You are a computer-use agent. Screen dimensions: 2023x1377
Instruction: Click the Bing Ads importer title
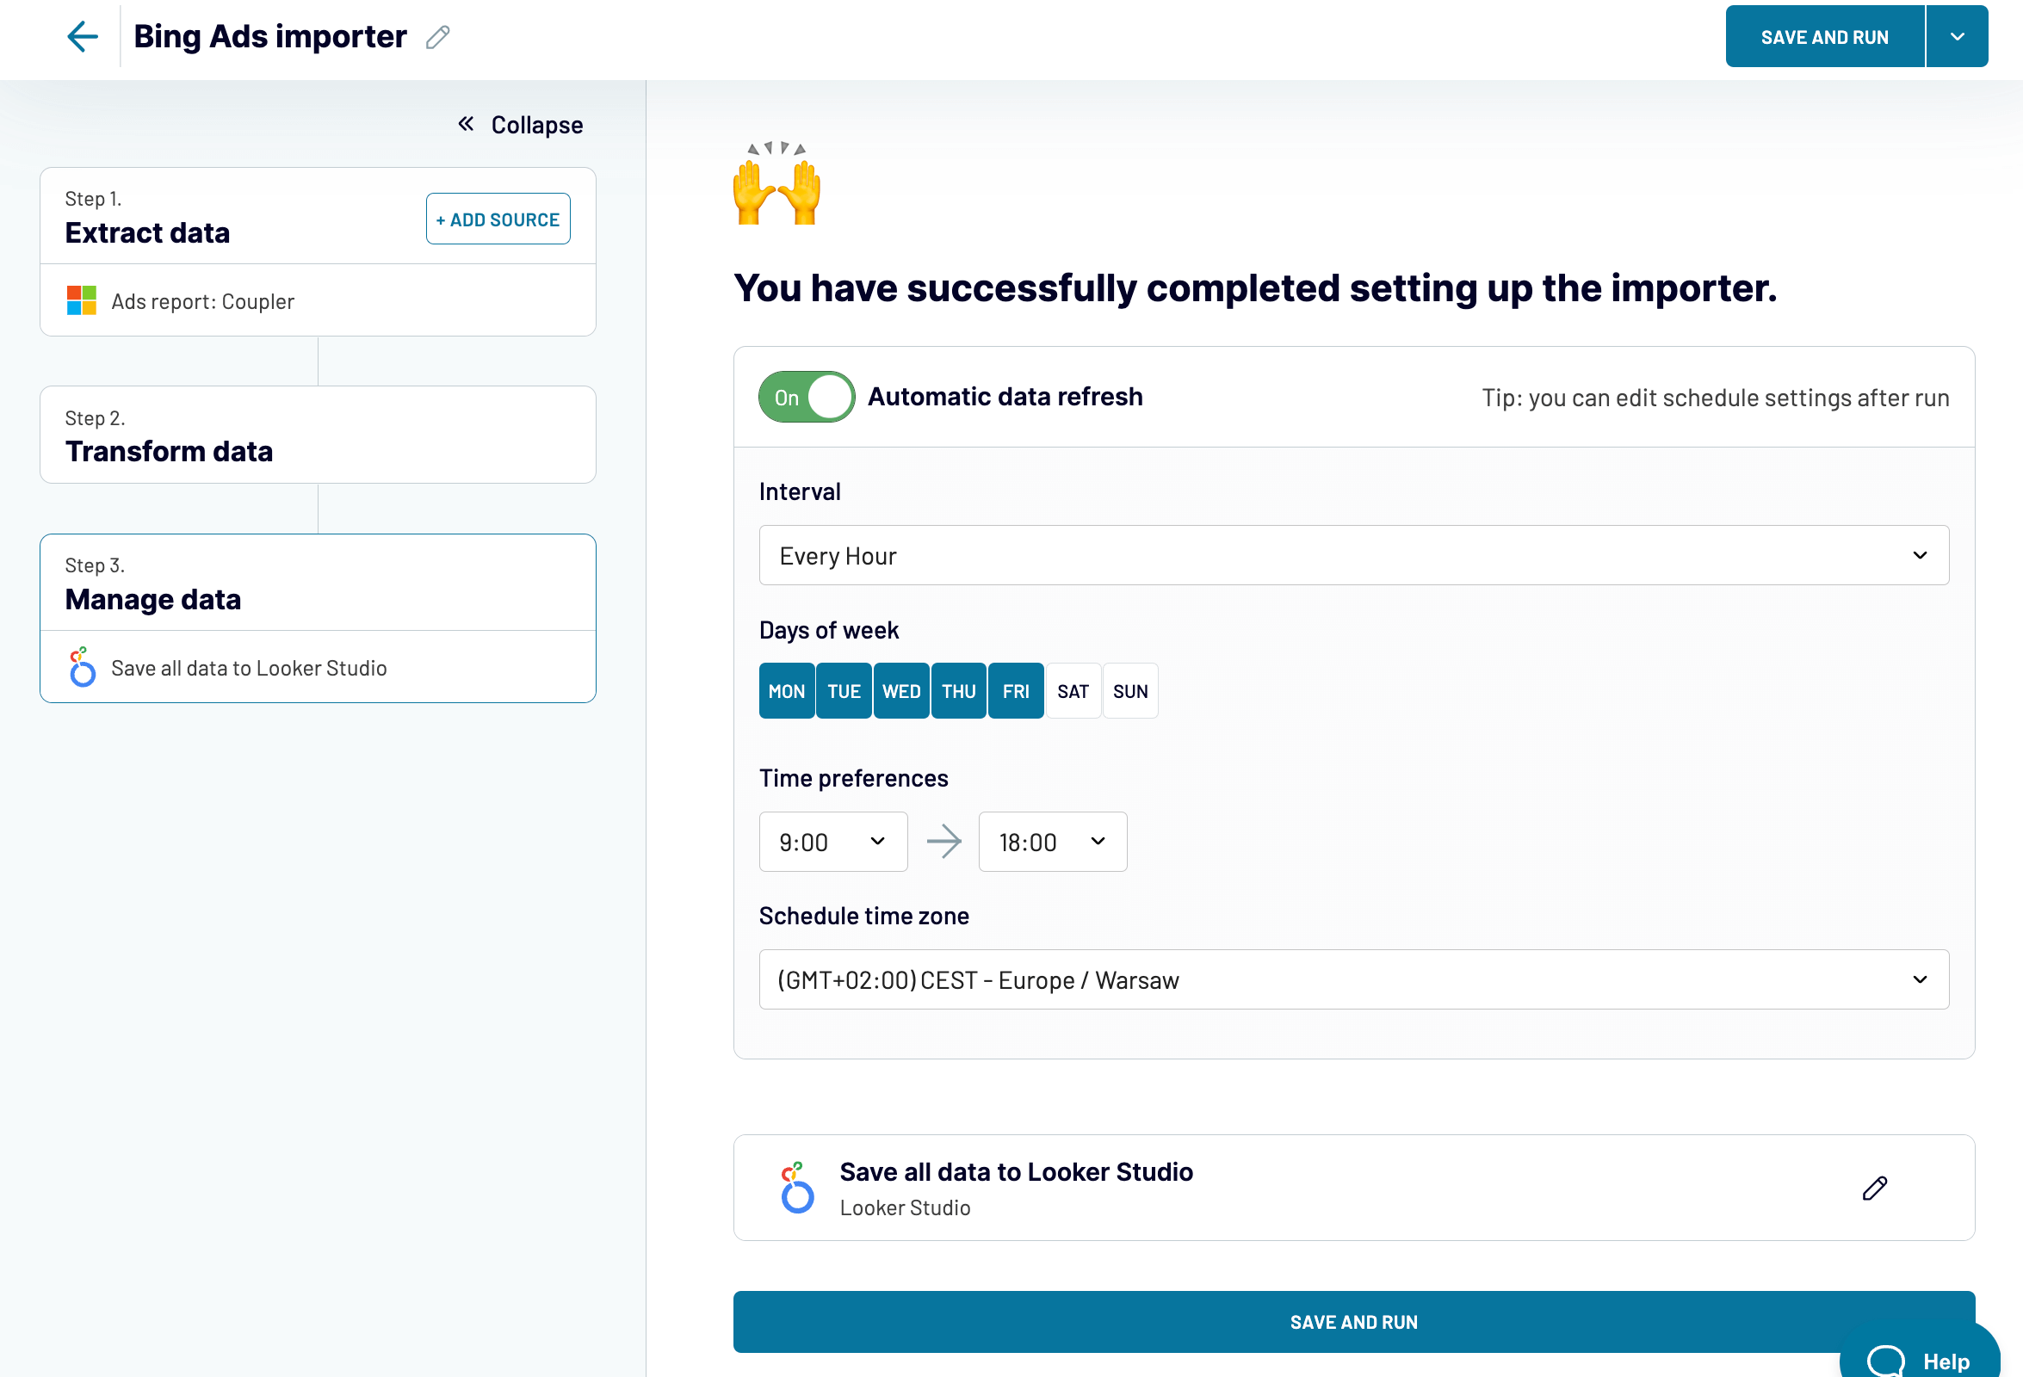[269, 36]
